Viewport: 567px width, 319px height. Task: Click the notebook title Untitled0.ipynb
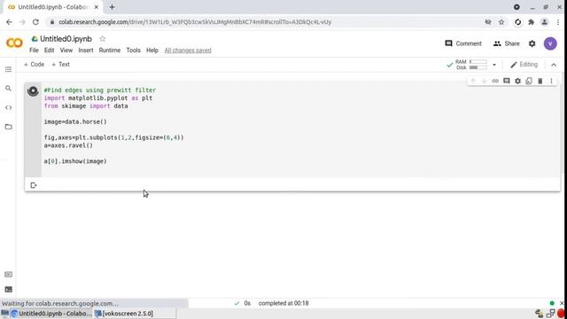[x=66, y=39]
